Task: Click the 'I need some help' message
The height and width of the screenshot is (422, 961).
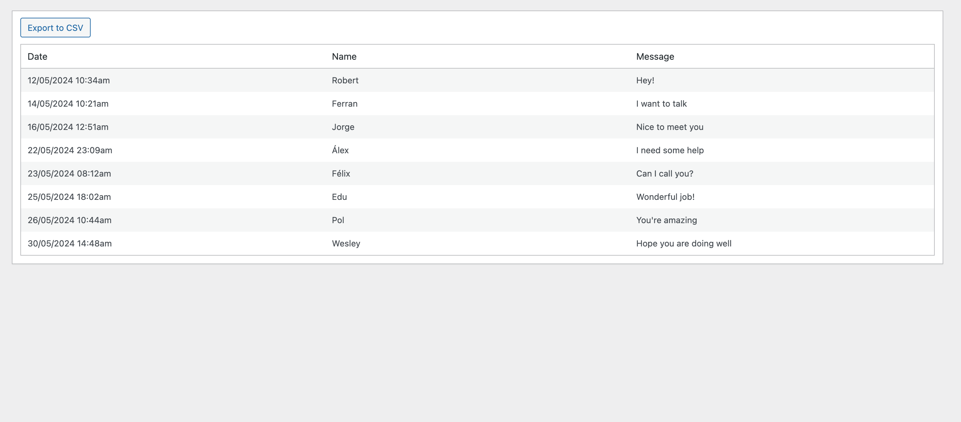Action: click(x=670, y=150)
